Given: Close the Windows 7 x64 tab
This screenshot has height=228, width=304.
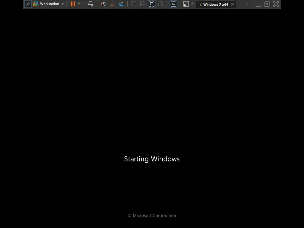Looking at the screenshot, I should pyautogui.click(x=232, y=4).
